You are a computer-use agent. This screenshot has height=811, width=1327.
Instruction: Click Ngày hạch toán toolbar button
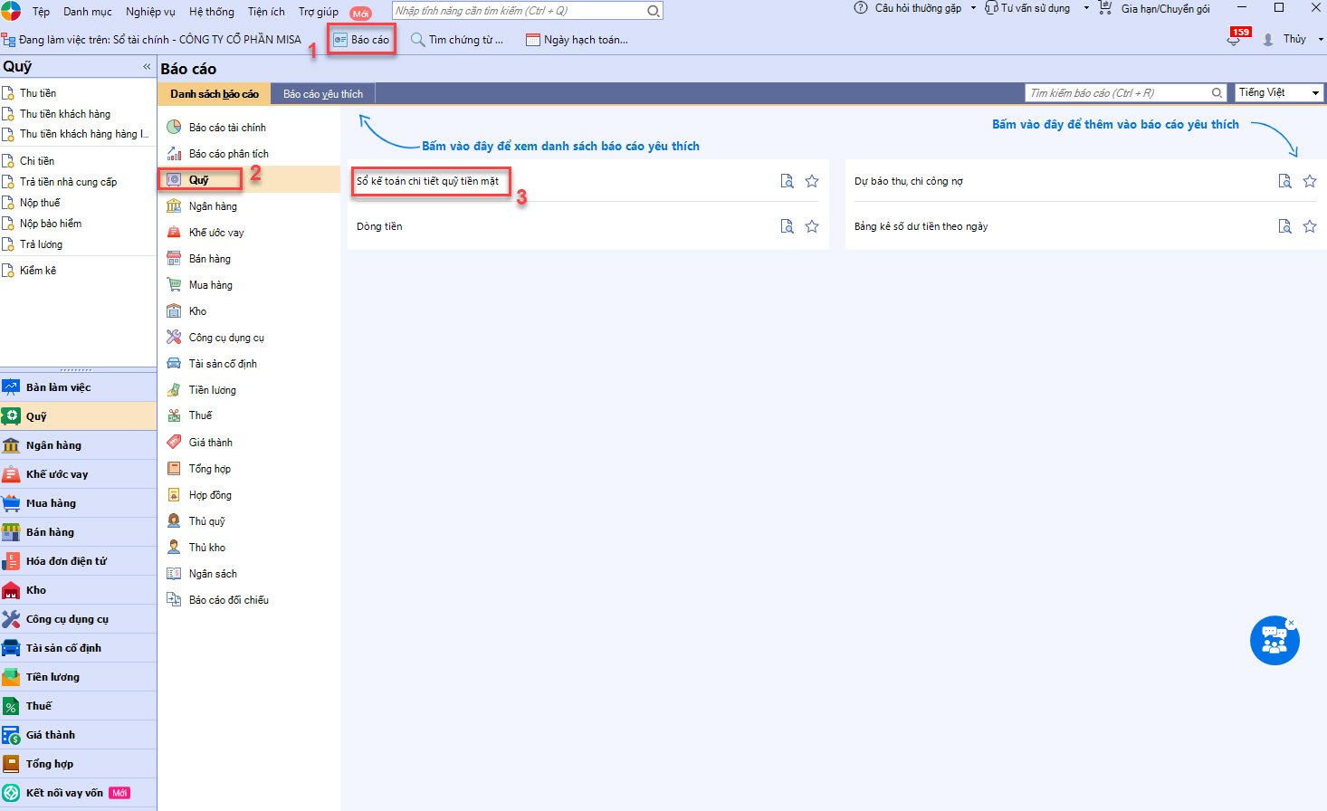pyautogui.click(x=578, y=40)
